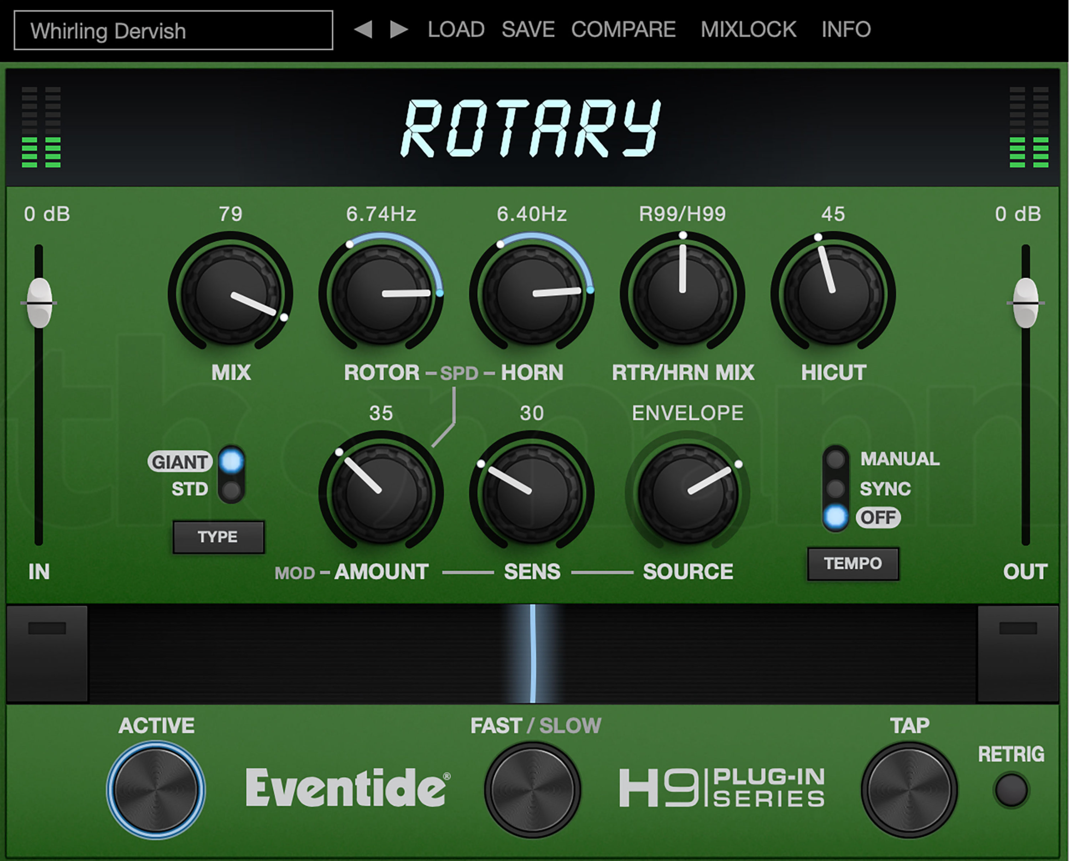The image size is (1070, 861).
Task: Toggle the FAST/SLOW footswitch
Action: pyautogui.click(x=532, y=790)
